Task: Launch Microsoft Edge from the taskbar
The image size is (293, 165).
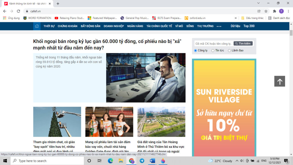Action: [x=110, y=161]
